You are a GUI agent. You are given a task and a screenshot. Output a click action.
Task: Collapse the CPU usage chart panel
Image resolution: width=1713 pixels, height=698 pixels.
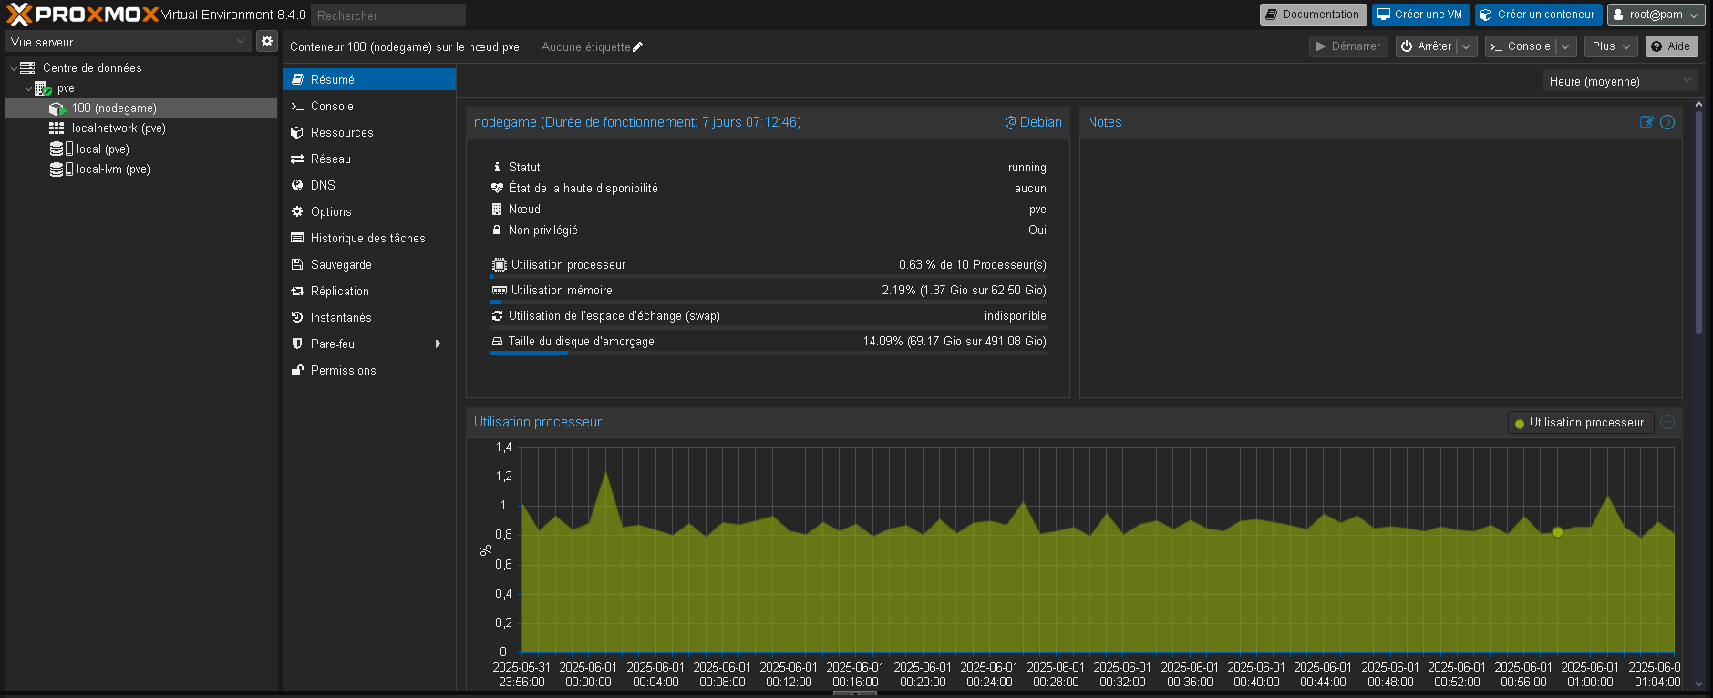pyautogui.click(x=1667, y=422)
